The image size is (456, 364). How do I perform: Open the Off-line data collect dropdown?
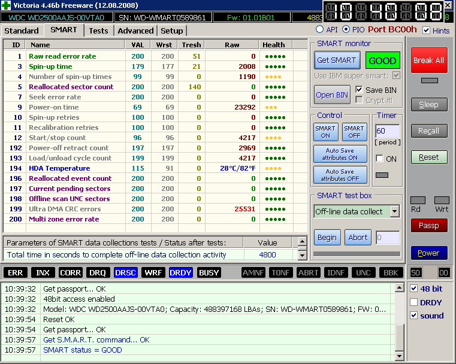point(395,211)
